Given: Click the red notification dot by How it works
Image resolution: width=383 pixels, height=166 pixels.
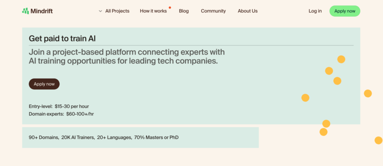Looking at the screenshot, I should point(170,7).
